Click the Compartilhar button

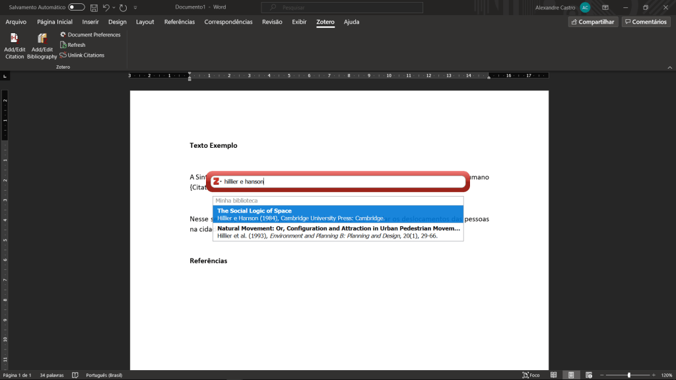coord(592,22)
